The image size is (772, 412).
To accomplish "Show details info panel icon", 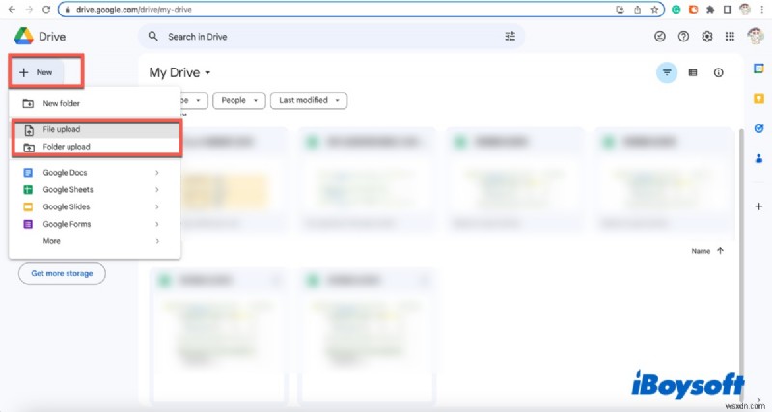I will click(x=718, y=73).
